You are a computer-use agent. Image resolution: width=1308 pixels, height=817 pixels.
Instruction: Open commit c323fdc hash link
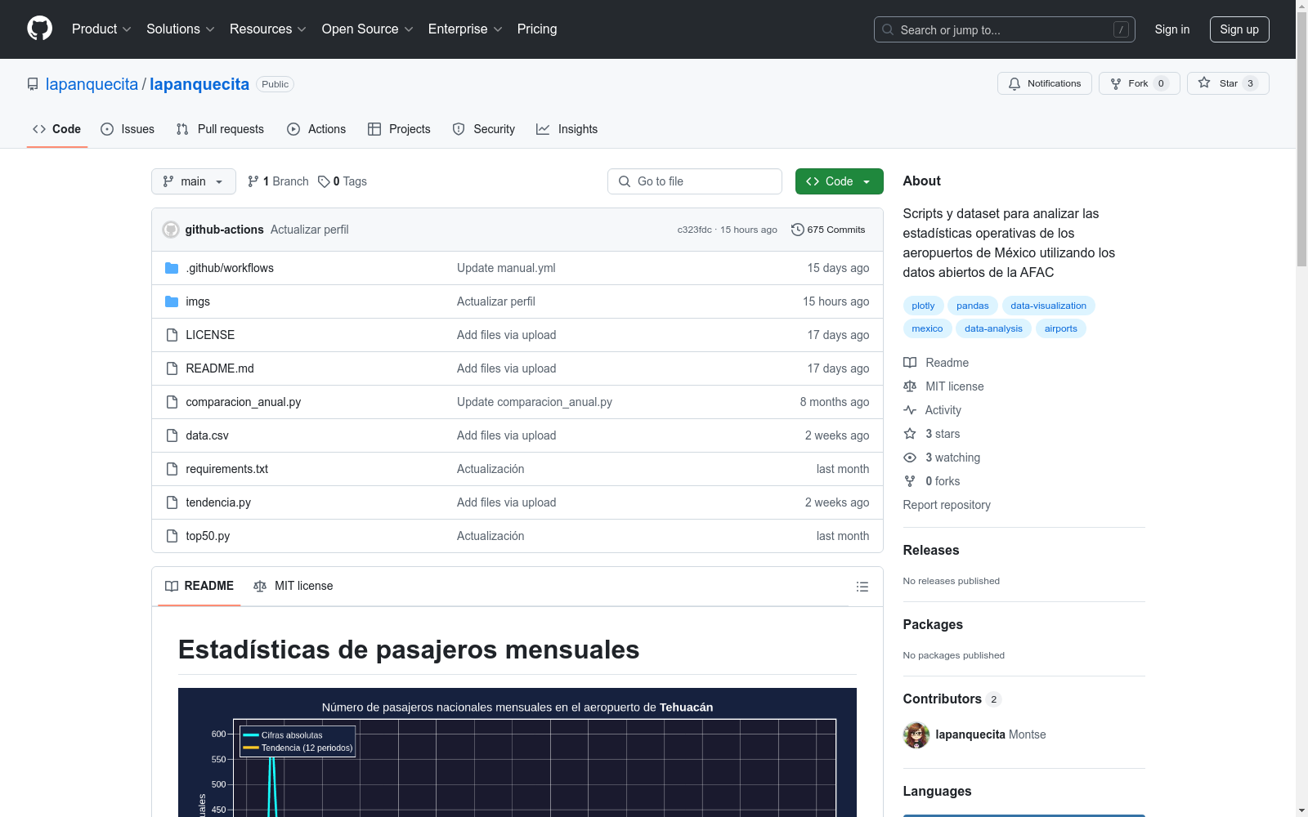694,230
